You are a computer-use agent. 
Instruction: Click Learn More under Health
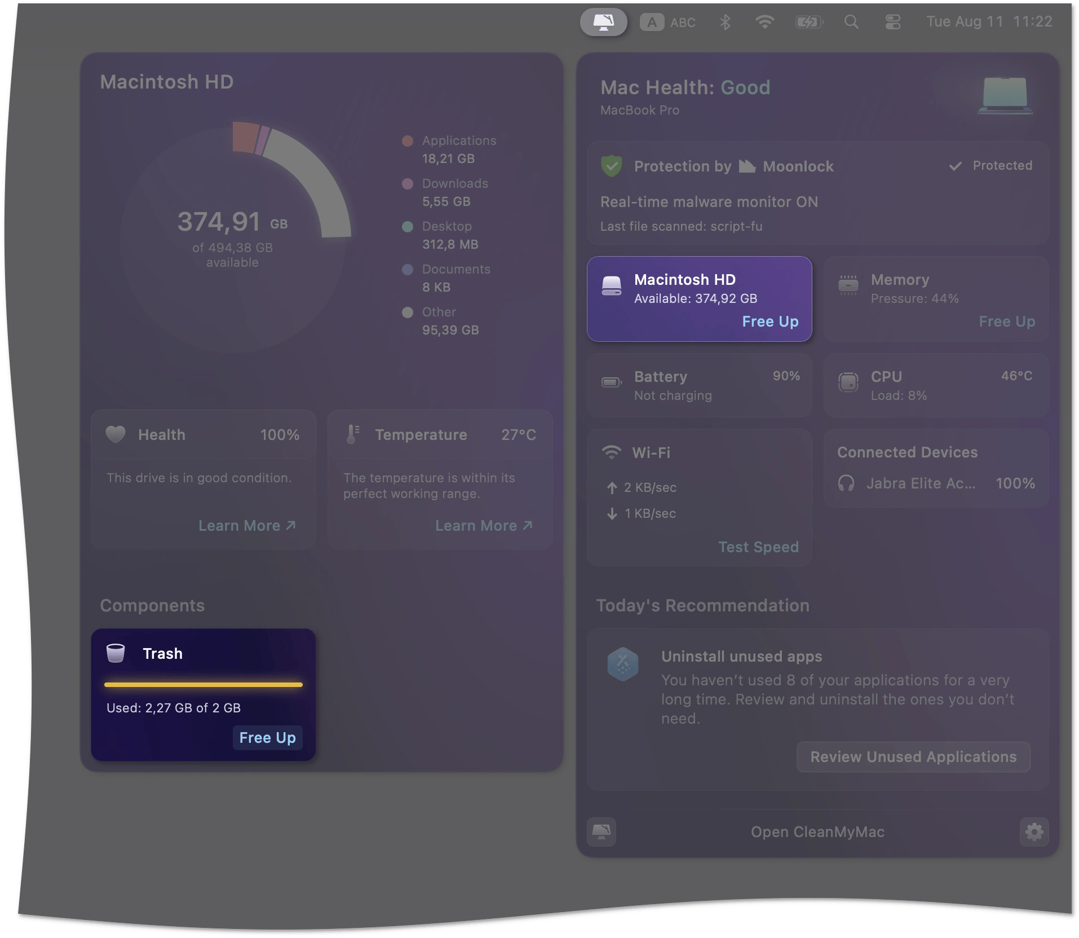247,526
